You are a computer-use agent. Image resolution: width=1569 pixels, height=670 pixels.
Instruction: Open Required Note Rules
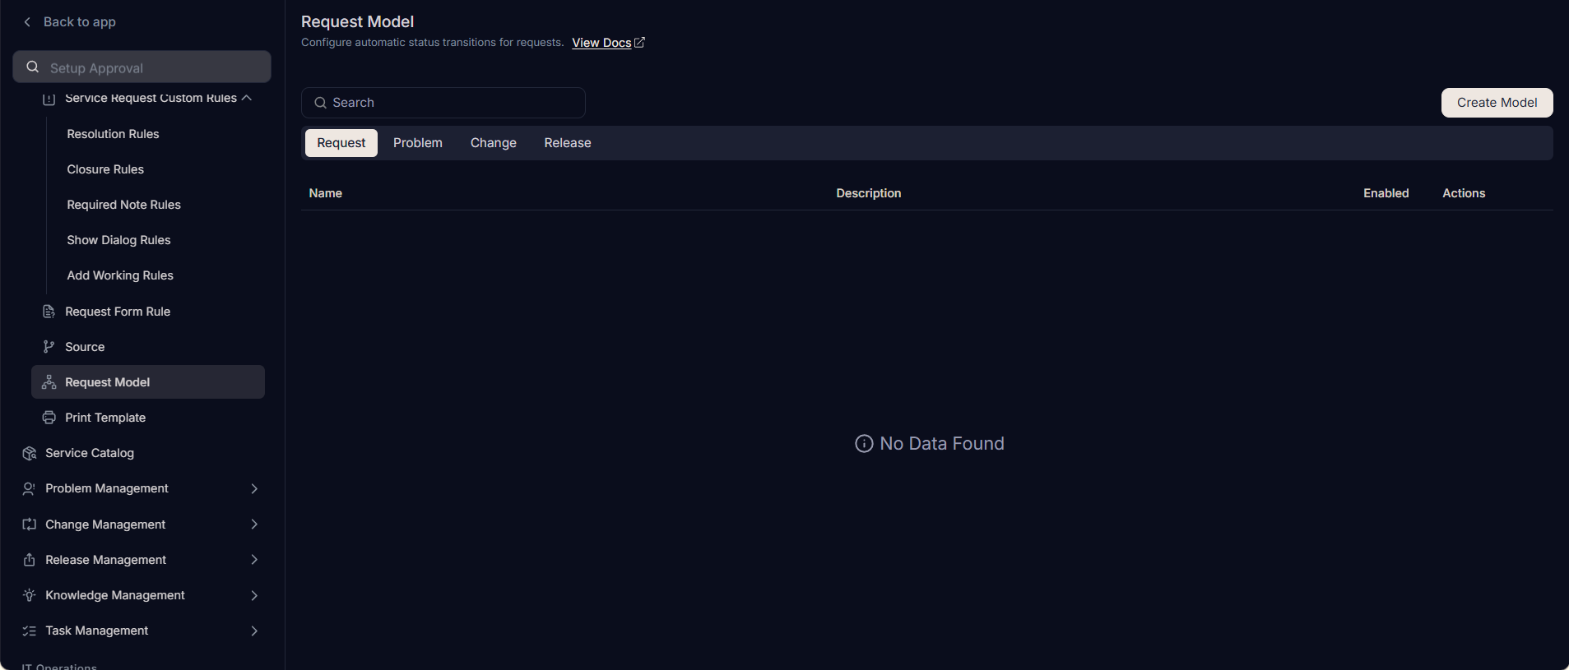click(x=123, y=205)
